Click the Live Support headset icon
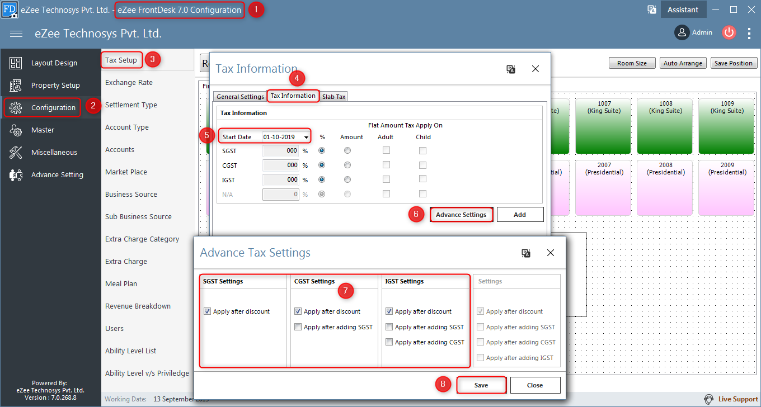This screenshot has height=407, width=761. [x=709, y=399]
